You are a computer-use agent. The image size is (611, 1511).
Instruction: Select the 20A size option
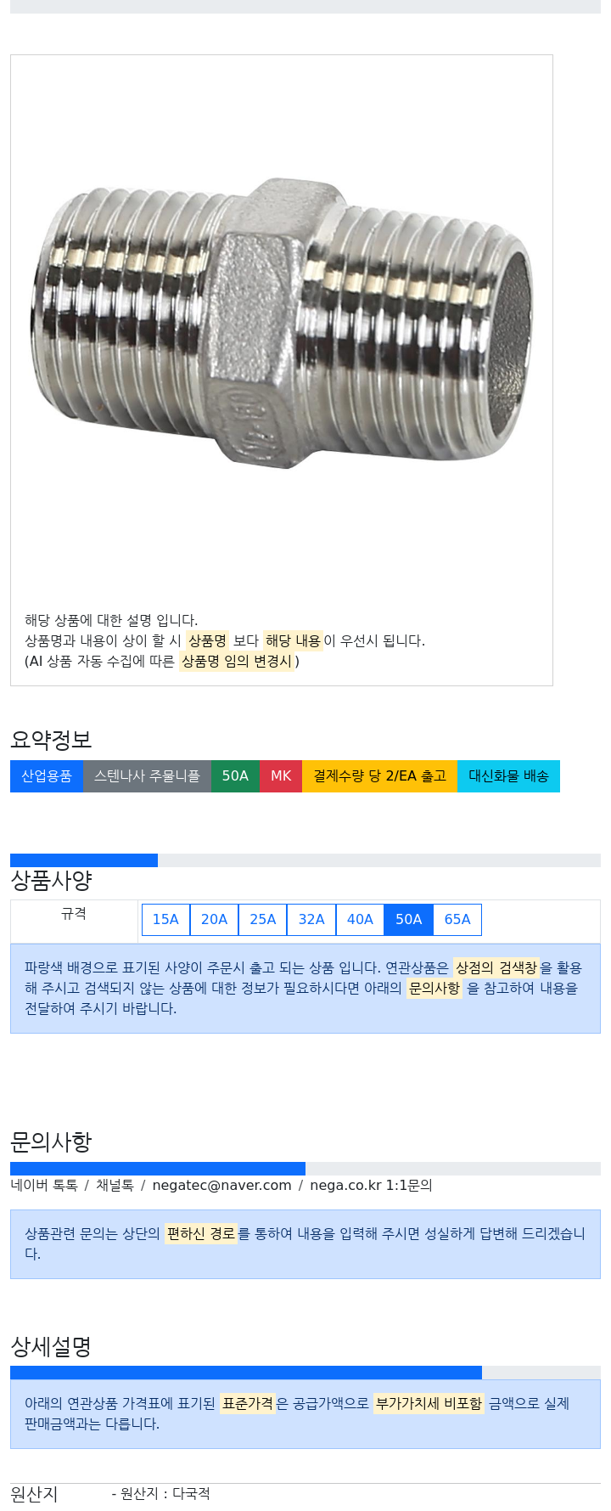point(214,919)
